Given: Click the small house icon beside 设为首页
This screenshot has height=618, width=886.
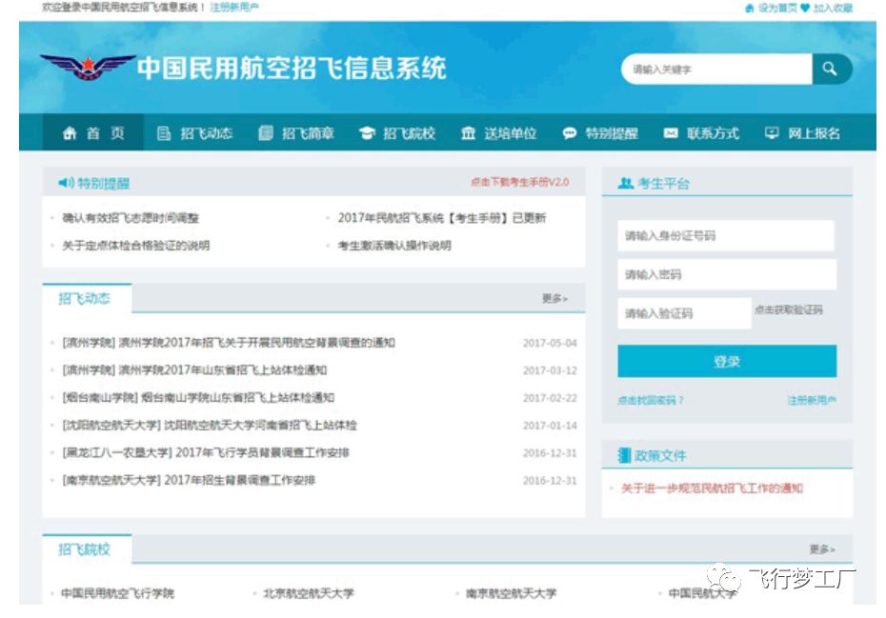Looking at the screenshot, I should coord(749,8).
